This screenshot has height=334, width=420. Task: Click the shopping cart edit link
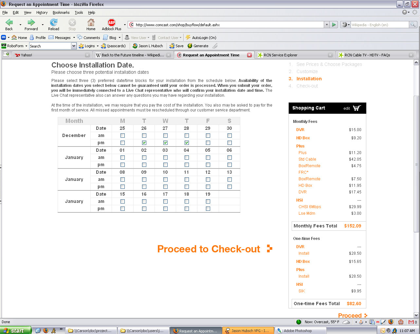coord(347,108)
